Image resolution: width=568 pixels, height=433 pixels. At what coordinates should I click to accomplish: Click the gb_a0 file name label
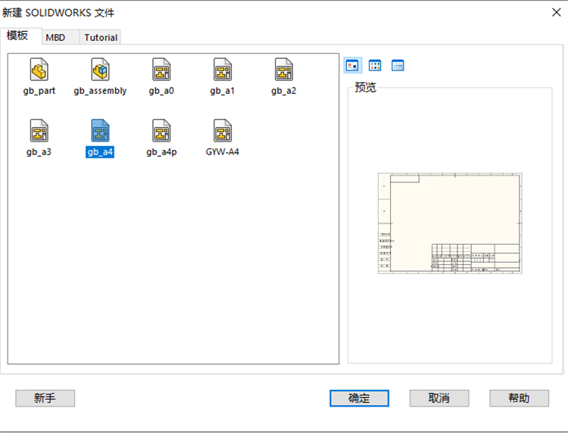(161, 91)
